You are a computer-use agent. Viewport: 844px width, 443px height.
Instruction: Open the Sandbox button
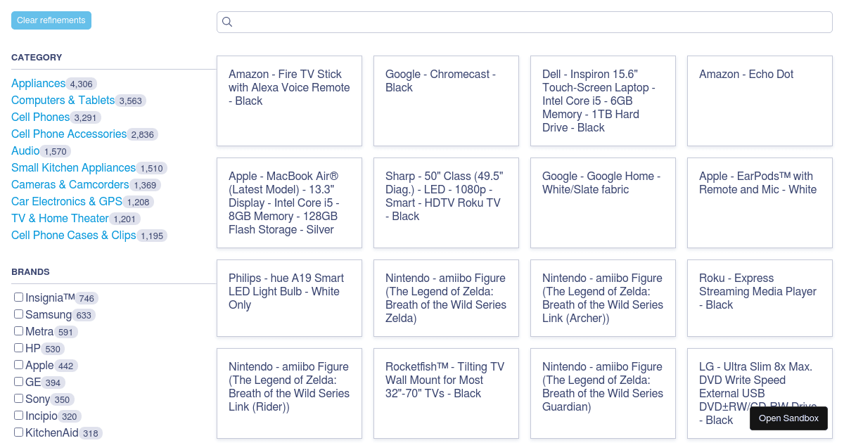[788, 418]
